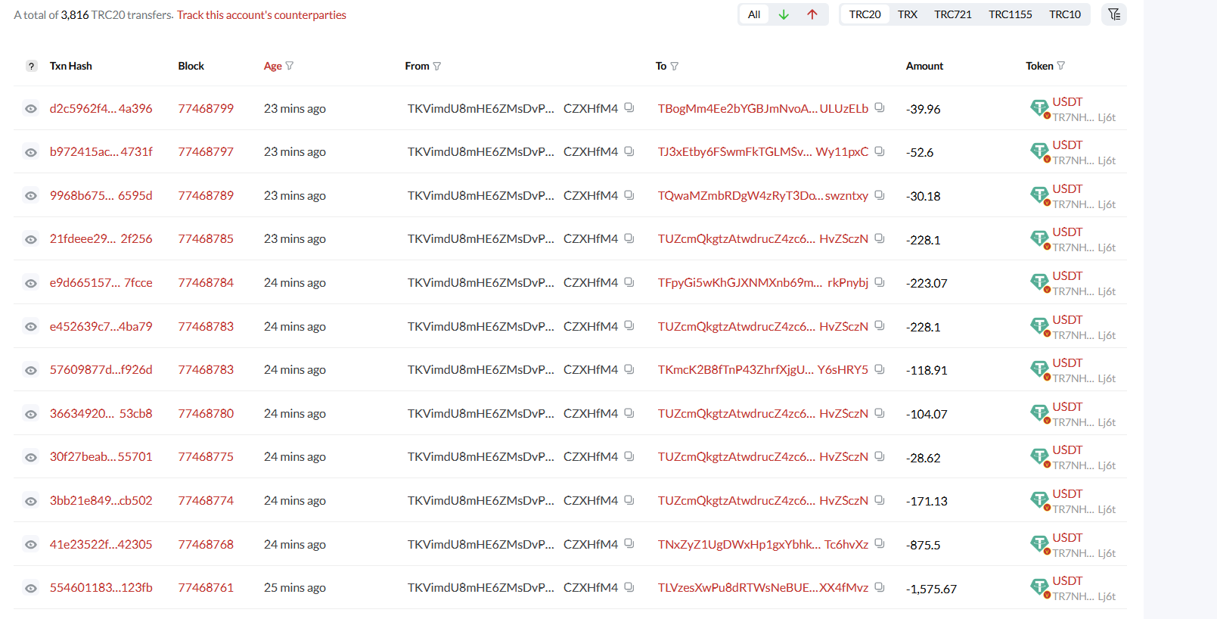Click USDT token logo in first row

(1039, 107)
